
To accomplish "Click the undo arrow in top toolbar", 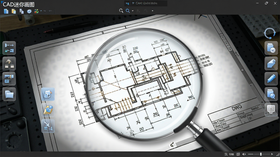I will click(45, 11).
